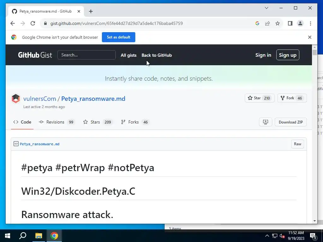Click the fork count 46 badge
Screen dimensions: 323x242
pyautogui.click(x=300, y=98)
